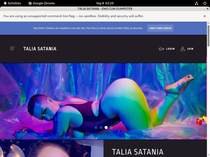The height and width of the screenshot is (157, 210).
Task: Open the Activities overview
Action: [x=12, y=3]
